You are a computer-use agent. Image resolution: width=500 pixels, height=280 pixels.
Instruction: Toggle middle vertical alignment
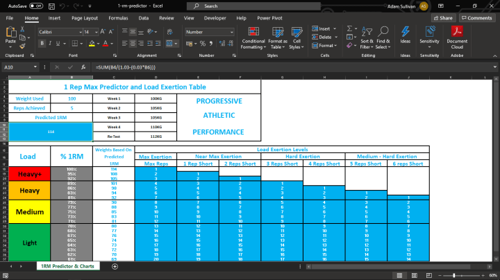[x=133, y=32]
